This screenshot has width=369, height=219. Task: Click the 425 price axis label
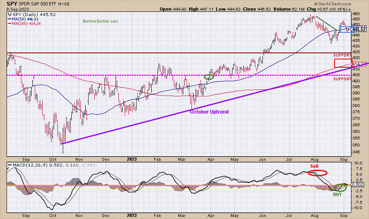point(356,52)
